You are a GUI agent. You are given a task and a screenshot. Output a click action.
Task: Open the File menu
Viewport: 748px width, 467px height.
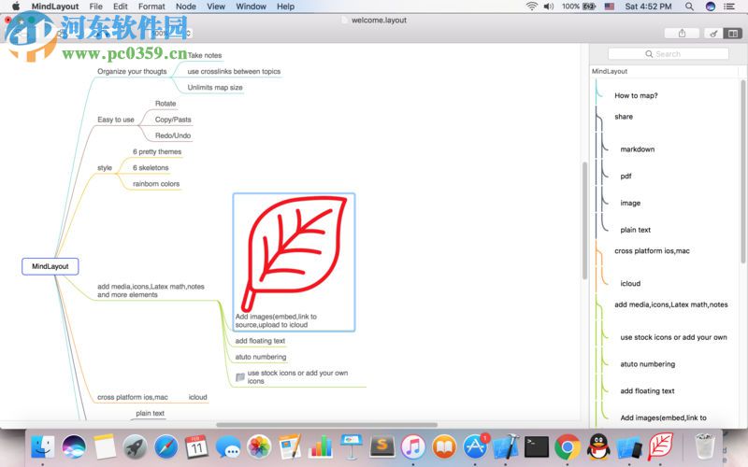coord(96,7)
